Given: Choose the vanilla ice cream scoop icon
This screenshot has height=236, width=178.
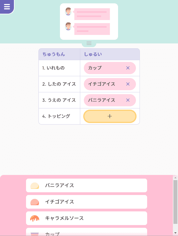Looking at the screenshot, I should pyautogui.click(x=35, y=186).
